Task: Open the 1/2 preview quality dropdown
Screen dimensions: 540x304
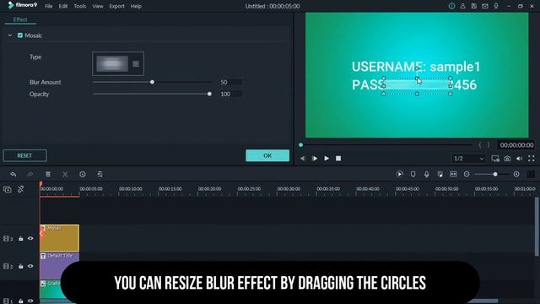Action: tap(469, 159)
